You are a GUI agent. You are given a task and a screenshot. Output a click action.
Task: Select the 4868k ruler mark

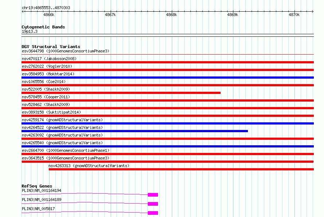pyautogui.click(x=171, y=15)
